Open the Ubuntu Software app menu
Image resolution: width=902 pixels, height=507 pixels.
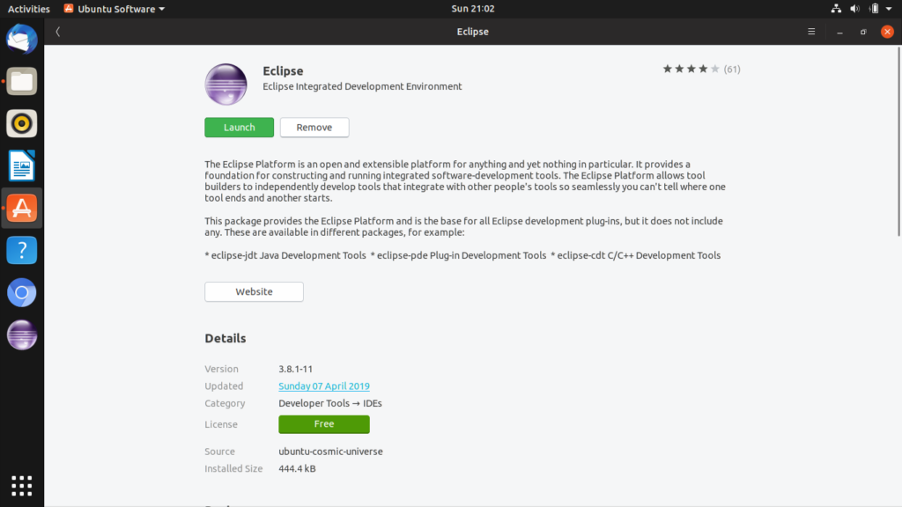(x=115, y=9)
